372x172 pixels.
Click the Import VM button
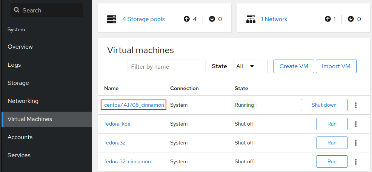336,66
